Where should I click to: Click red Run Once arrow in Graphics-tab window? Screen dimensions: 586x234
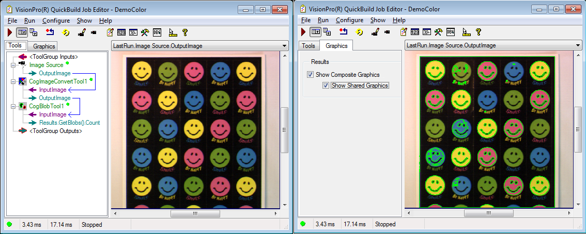303,32
